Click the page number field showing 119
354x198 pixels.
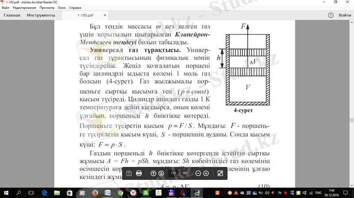click(x=173, y=173)
